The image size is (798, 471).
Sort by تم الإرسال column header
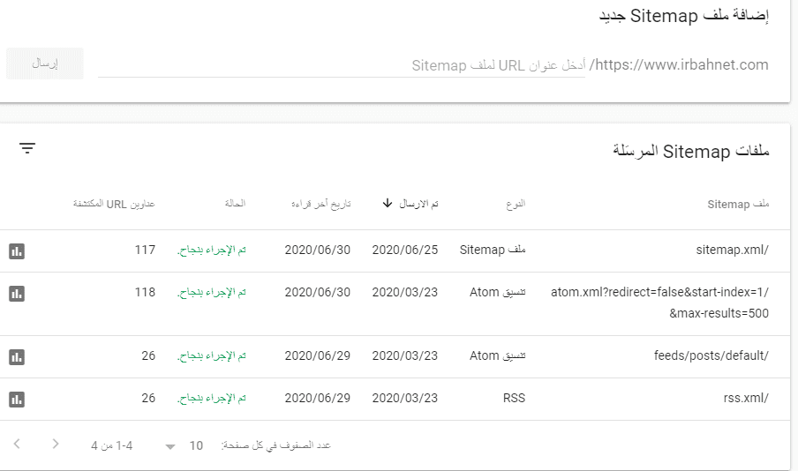coord(419,204)
